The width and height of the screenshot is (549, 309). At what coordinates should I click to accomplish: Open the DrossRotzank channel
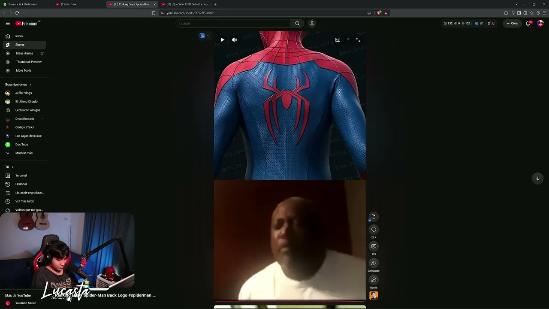coord(24,119)
